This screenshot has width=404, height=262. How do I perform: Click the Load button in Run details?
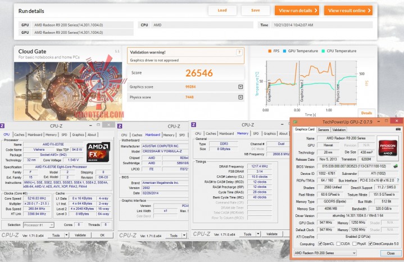(222, 10)
